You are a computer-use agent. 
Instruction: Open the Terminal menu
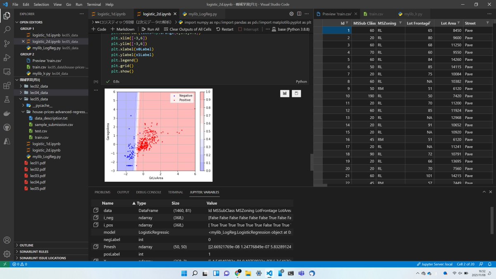(94, 4)
